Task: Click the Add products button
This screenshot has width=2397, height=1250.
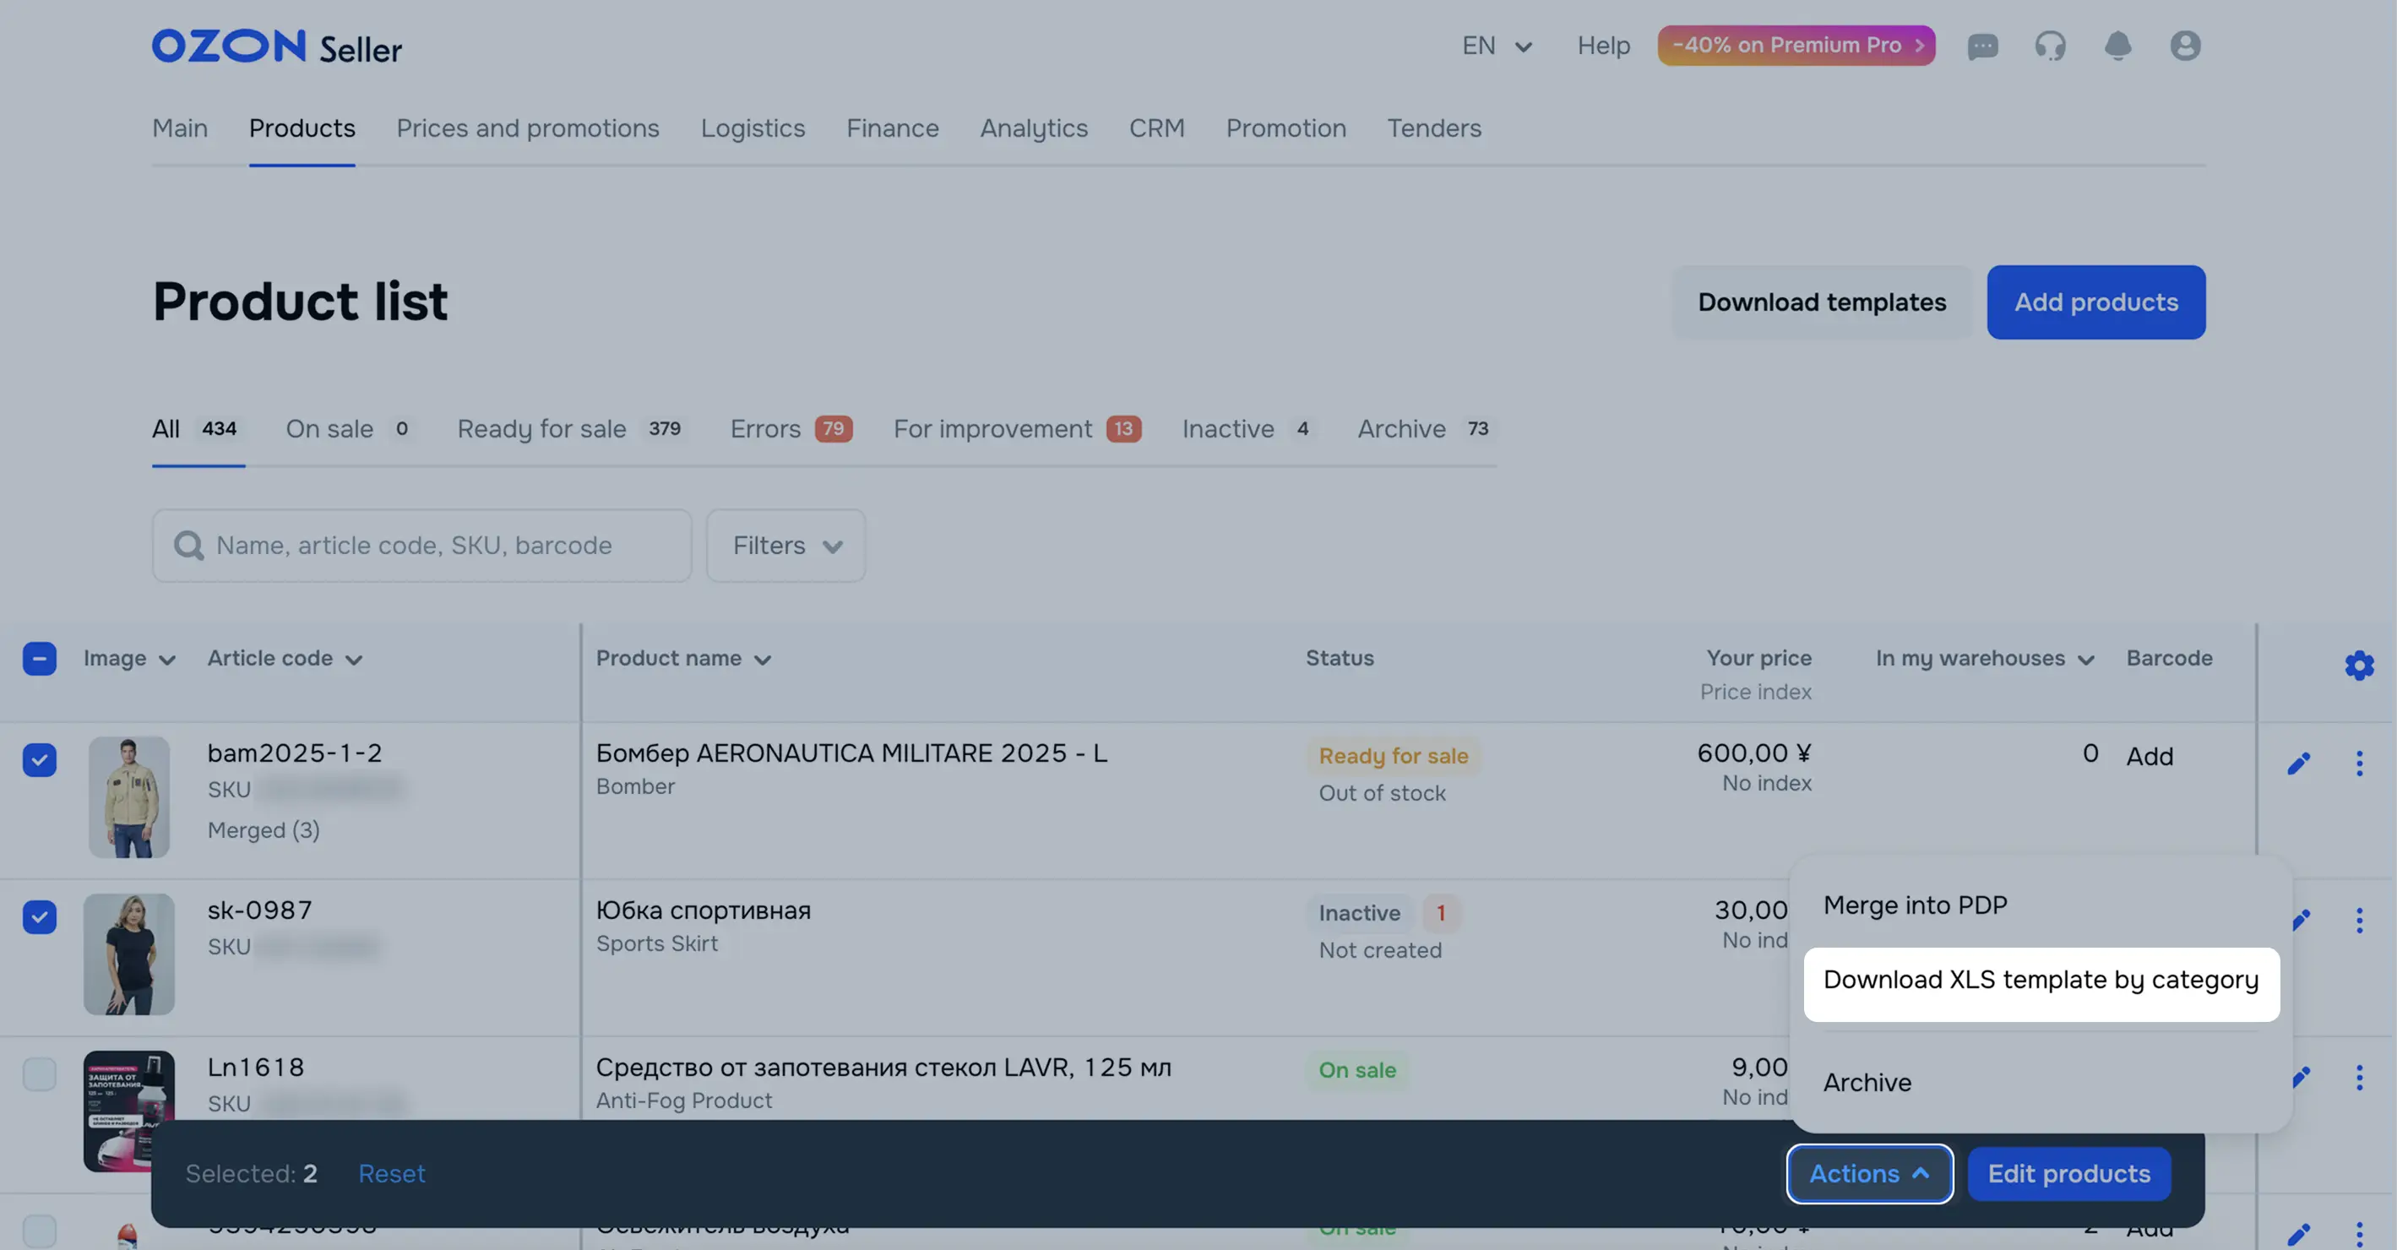Action: 2095,302
